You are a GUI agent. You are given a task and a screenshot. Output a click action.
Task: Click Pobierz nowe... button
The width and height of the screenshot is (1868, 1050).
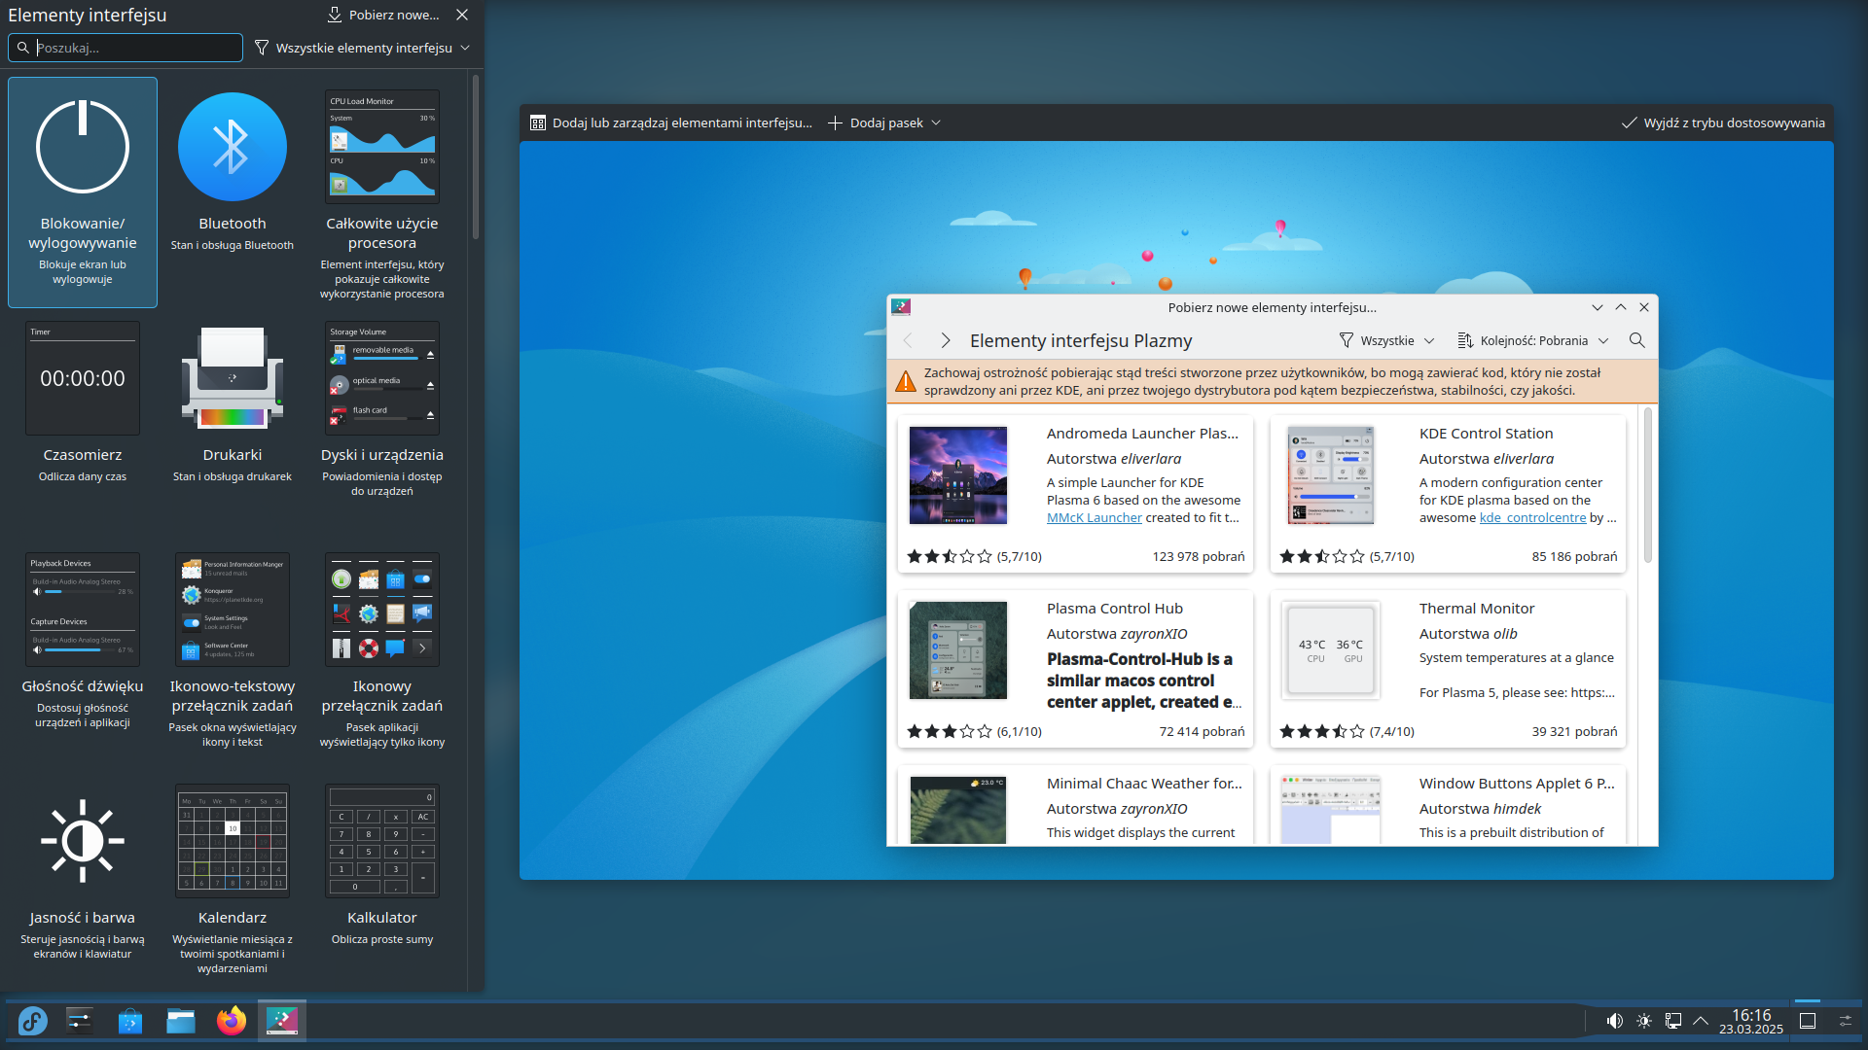[383, 15]
